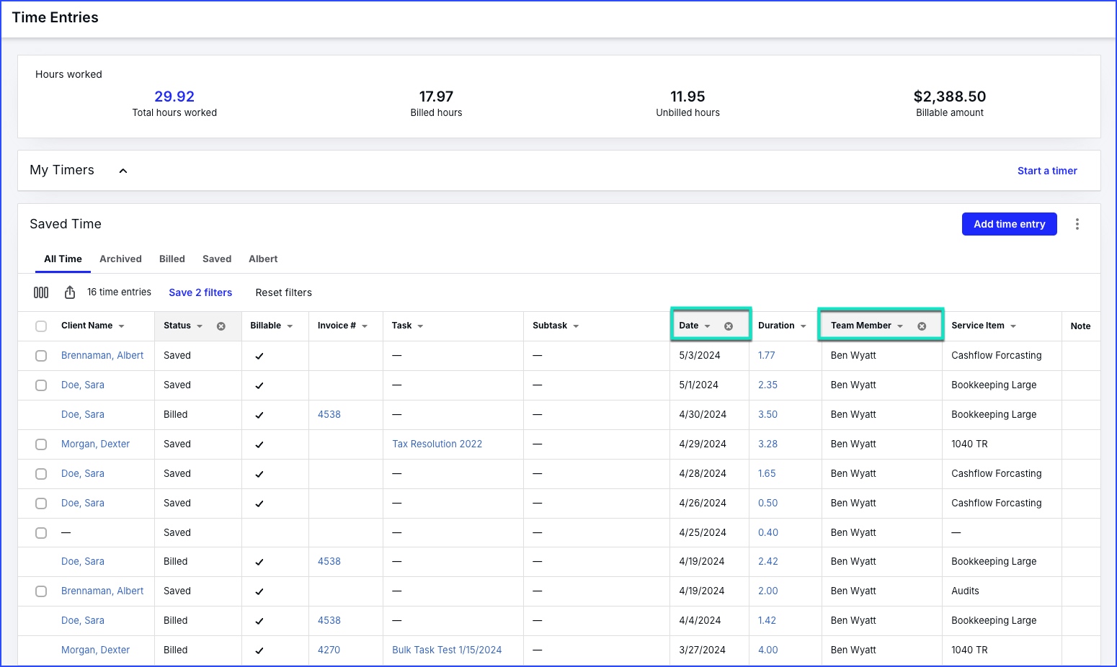Click Save 2 filters
The image size is (1117, 667).
tap(200, 292)
